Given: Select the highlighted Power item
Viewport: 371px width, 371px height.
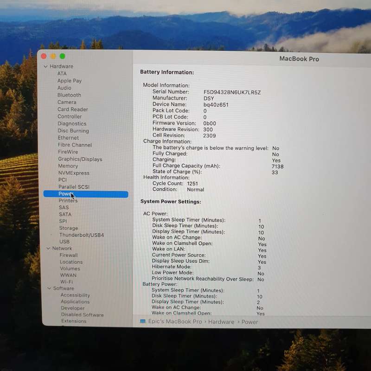Looking at the screenshot, I should pos(86,194).
